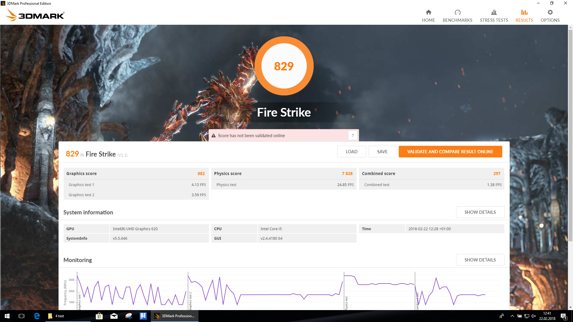Open the Home section icon
This screenshot has width=573, height=322.
(428, 13)
